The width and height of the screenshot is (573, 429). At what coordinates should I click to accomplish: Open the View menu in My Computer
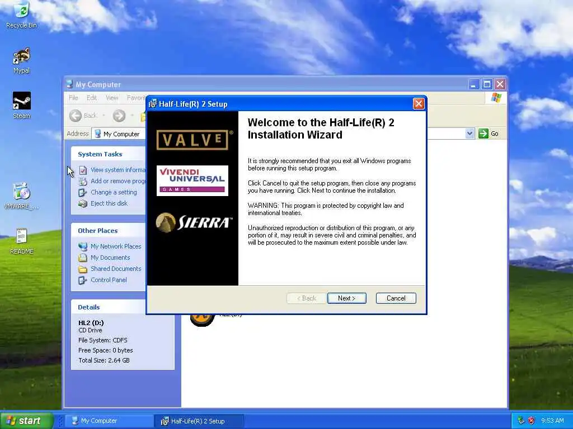click(112, 98)
